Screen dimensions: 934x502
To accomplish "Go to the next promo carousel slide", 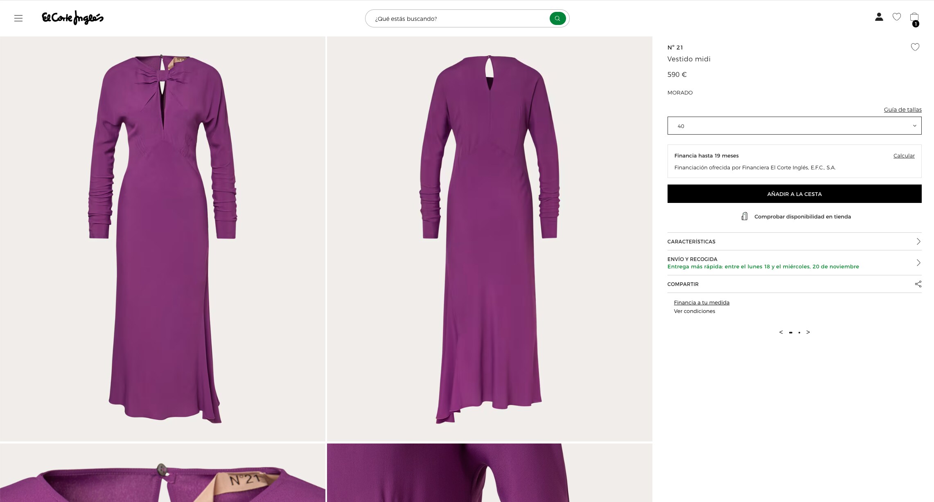I will click(808, 332).
